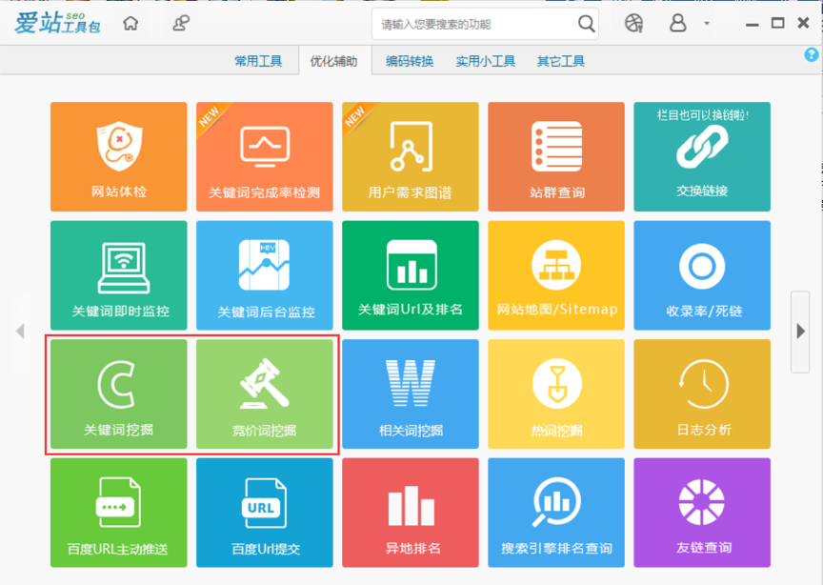Open the 关键词挖掘 keyword mining tile
Image resolution: width=823 pixels, height=585 pixels.
[x=119, y=393]
